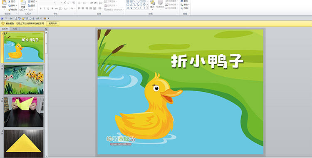Viewport: 312px width, 158px height.
Task: Switch to the Slides tab in side pane
Action: [5, 29]
